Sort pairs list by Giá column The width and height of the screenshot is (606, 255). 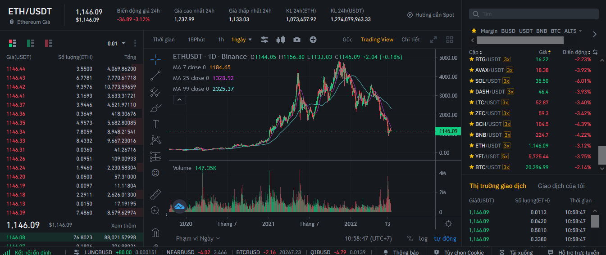pos(545,52)
